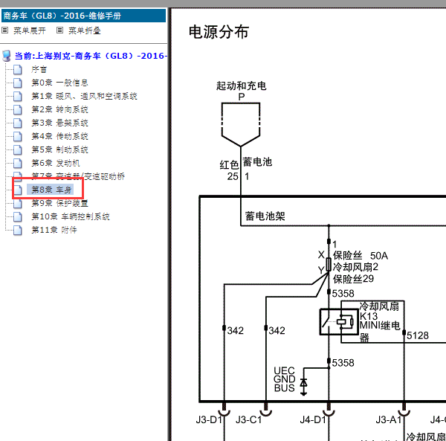Open the 序言 tree entry

tap(39, 69)
